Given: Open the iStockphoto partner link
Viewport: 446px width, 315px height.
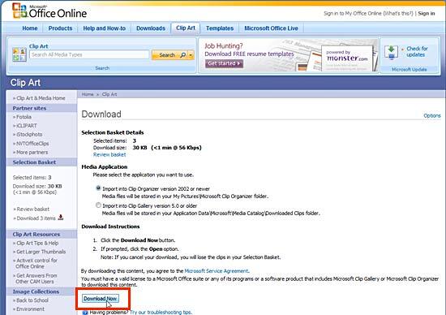Looking at the screenshot, I should coord(29,135).
